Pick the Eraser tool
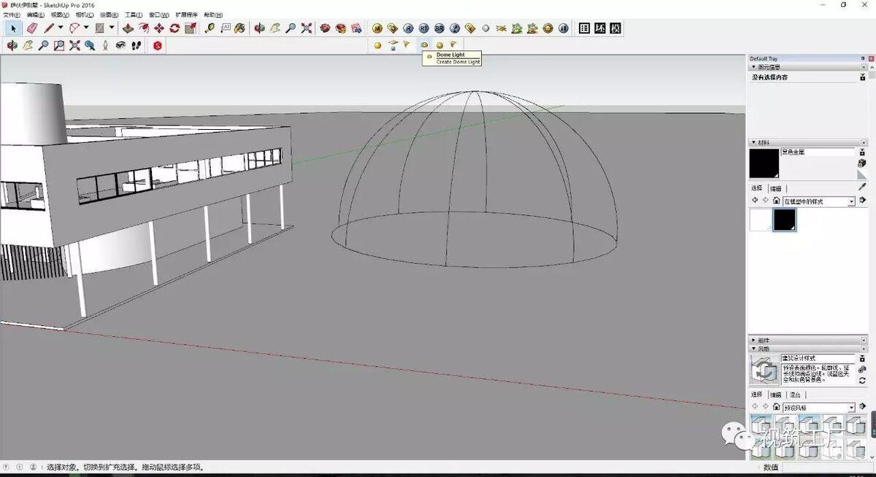Screen dimensions: 876x477 (31, 28)
